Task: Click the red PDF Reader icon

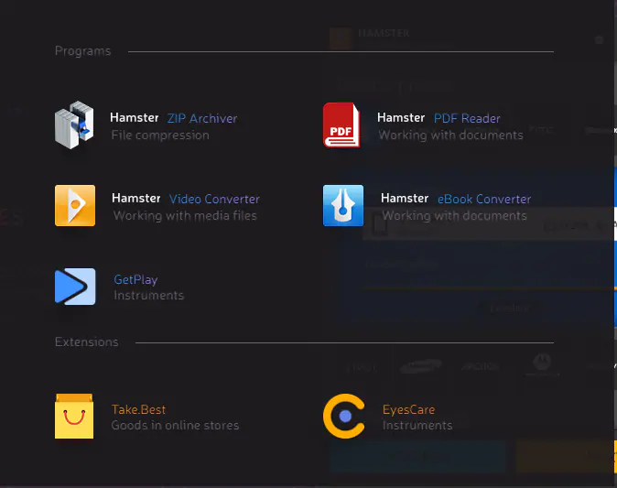Action: point(341,125)
